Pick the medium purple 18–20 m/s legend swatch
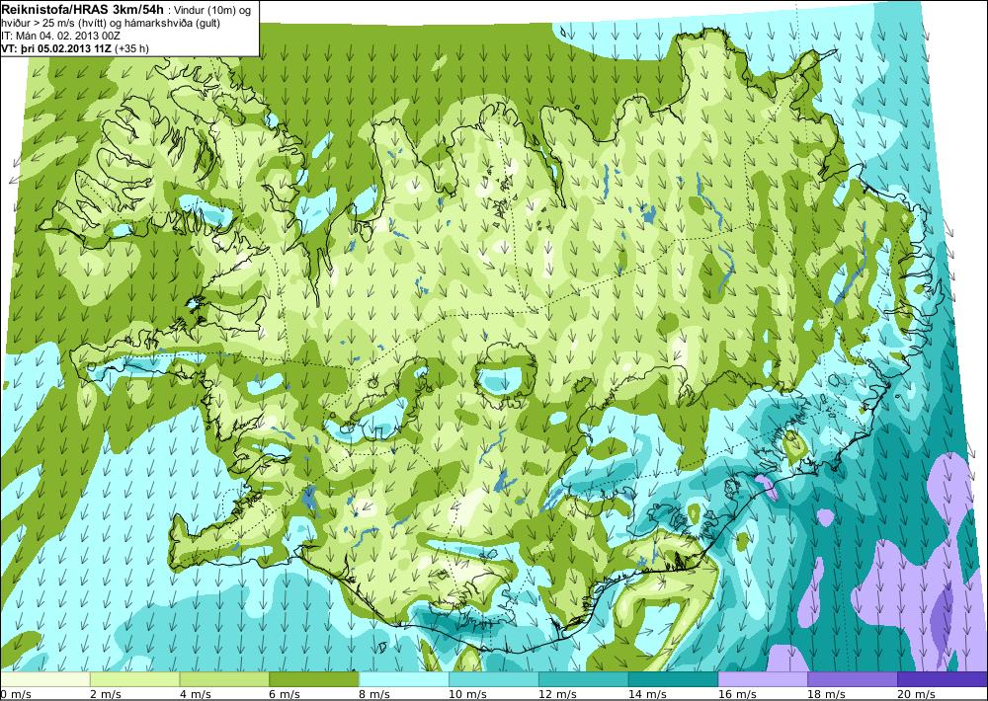Viewport: 988px width, 701px height. [x=853, y=679]
